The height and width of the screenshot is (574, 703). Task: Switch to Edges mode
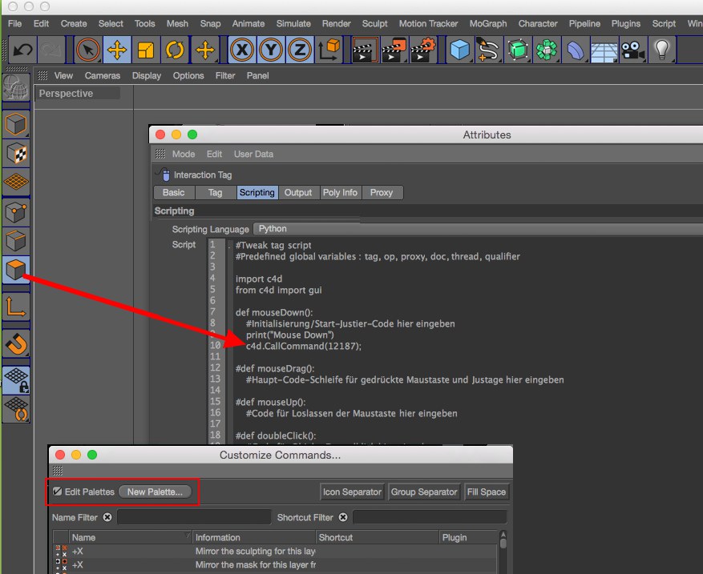[x=16, y=242]
